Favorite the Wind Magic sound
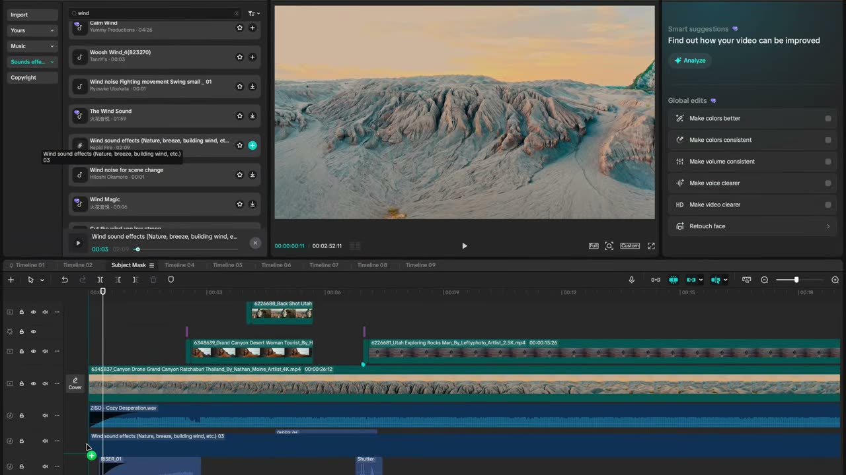 coord(240,204)
